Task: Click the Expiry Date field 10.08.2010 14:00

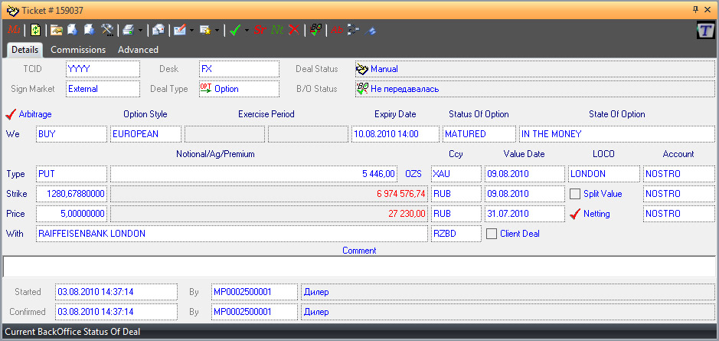Action: pos(395,134)
